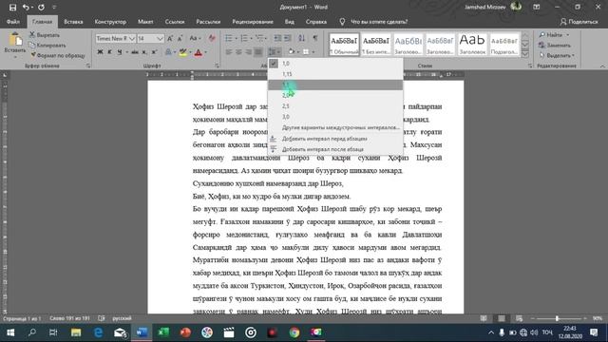
Task: Activate Формат по образцу format painter
Action: [x=57, y=55]
